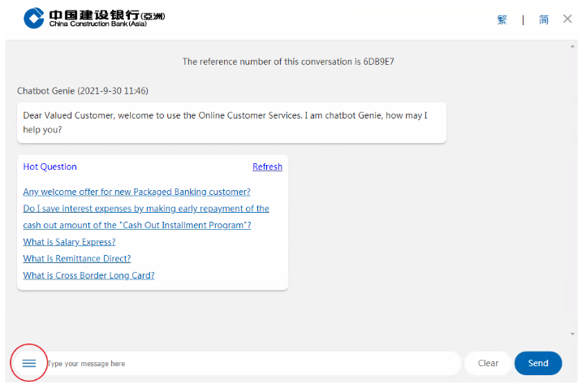Refresh the Hot Question list

tap(267, 166)
